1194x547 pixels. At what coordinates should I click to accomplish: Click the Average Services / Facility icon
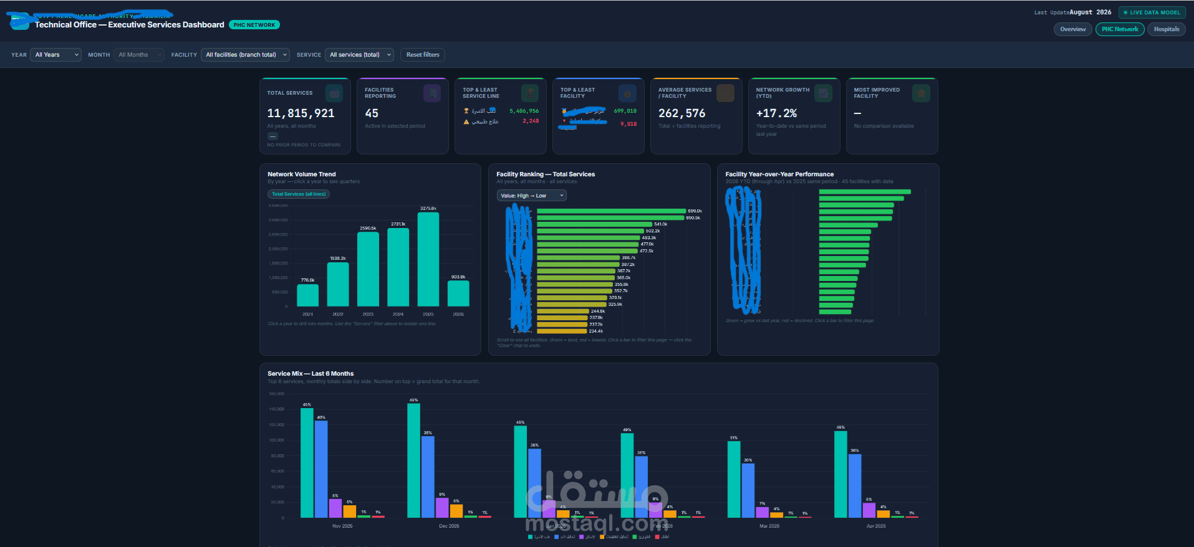pos(725,93)
